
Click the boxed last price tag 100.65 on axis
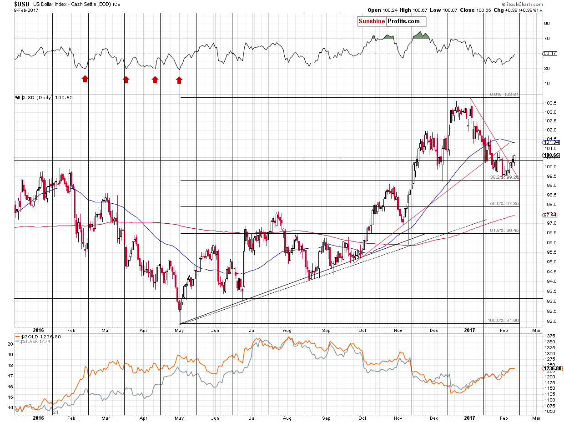[x=551, y=155]
